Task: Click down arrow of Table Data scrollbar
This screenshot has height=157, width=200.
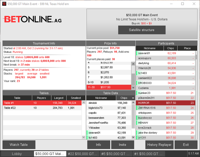Action: [x=133, y=137]
